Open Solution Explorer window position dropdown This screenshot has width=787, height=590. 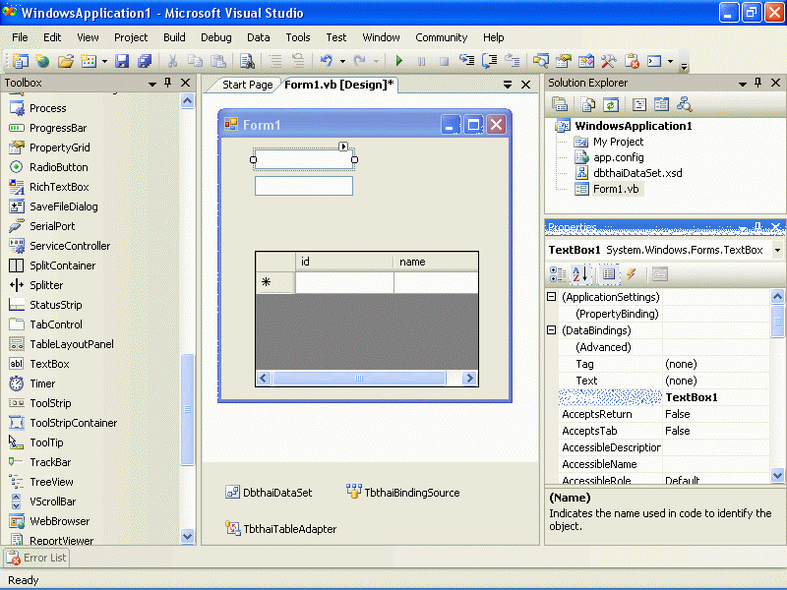pyautogui.click(x=743, y=84)
